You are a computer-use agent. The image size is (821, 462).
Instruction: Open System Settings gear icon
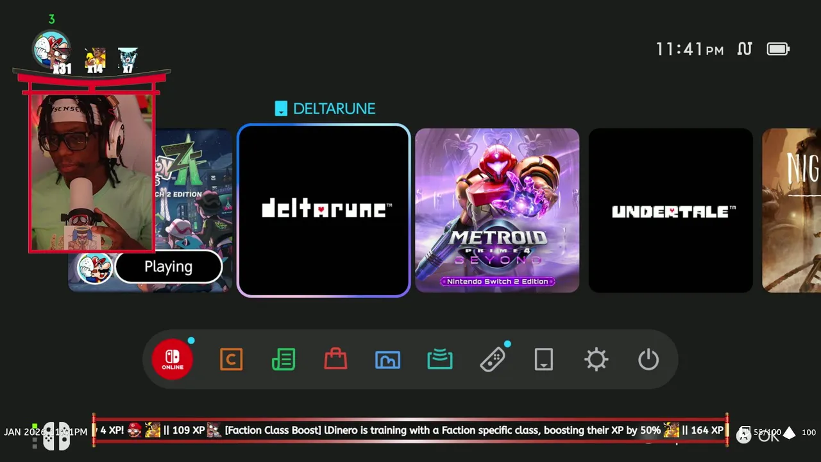click(597, 359)
